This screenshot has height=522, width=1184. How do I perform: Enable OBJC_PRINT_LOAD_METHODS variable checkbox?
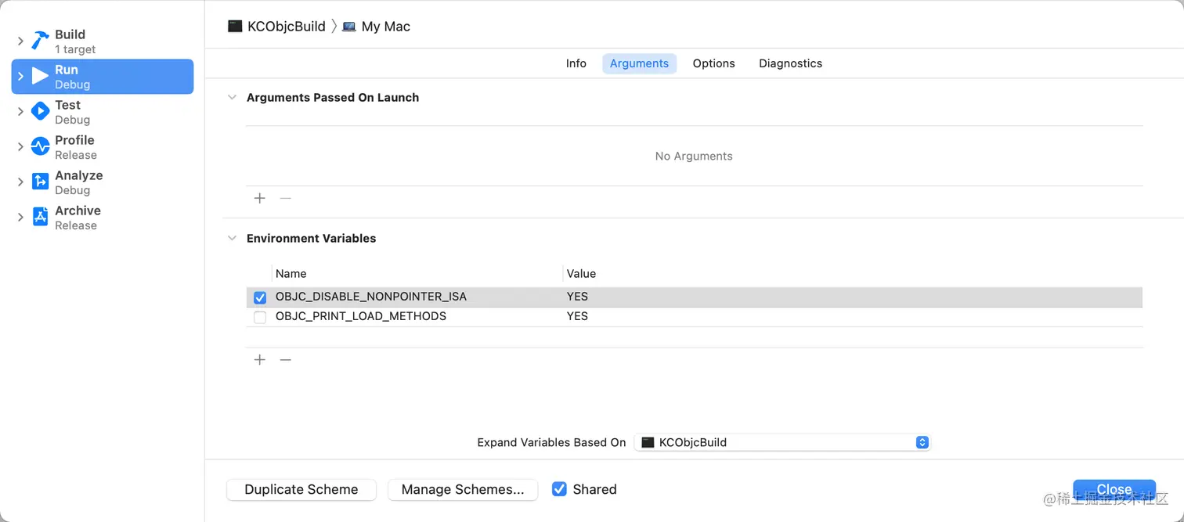click(x=260, y=317)
